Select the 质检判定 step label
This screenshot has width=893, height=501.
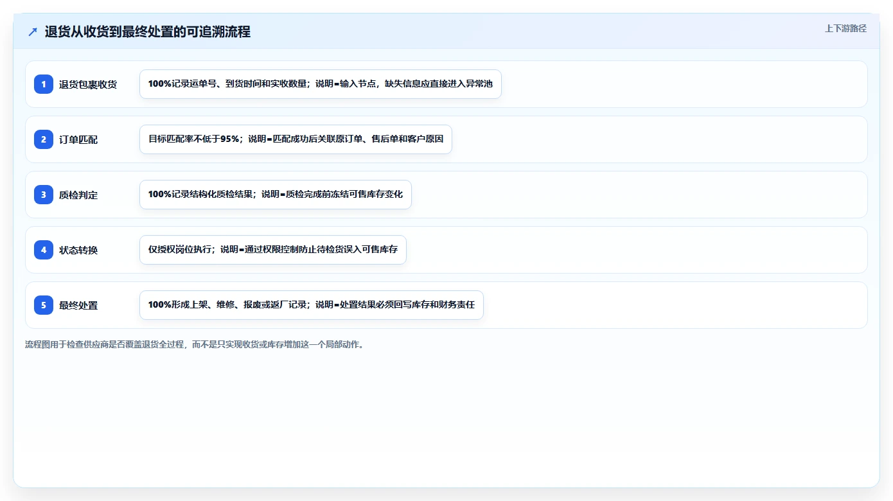point(78,195)
